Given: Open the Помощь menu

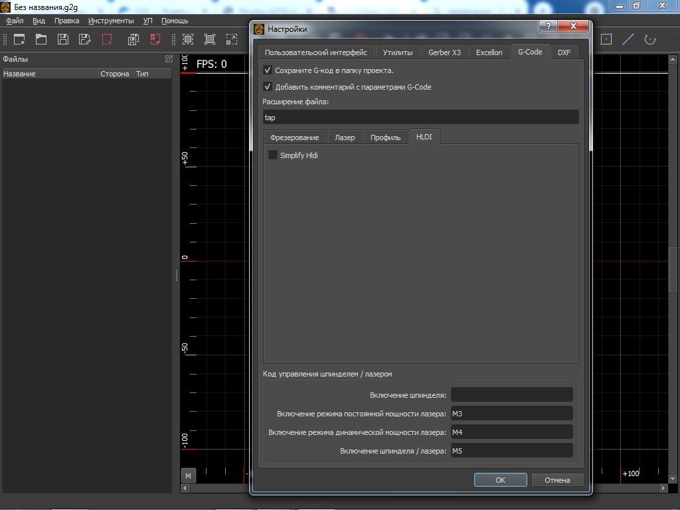Looking at the screenshot, I should click(x=175, y=21).
